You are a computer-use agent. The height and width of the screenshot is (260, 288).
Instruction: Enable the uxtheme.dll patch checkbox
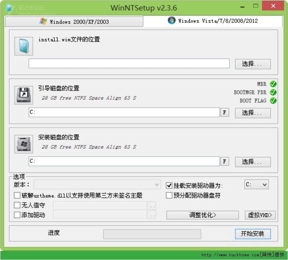pos(17,195)
